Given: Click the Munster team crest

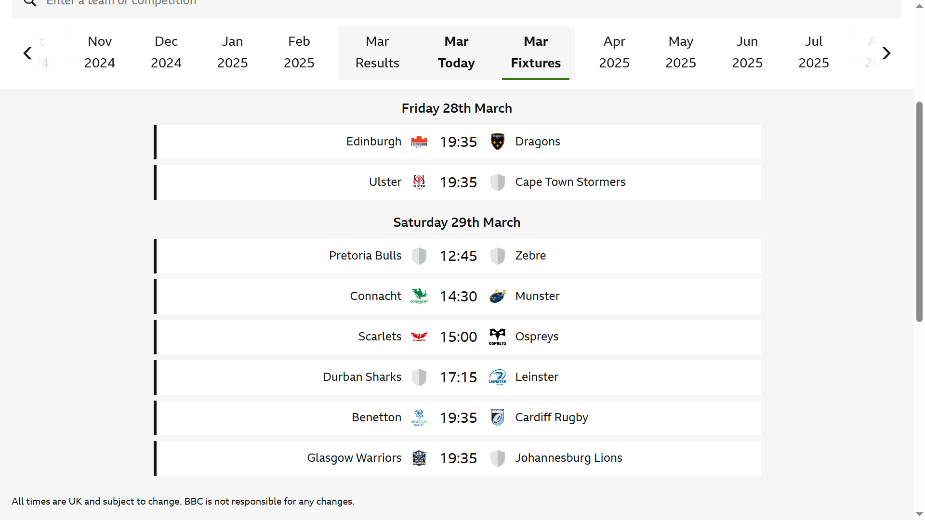Looking at the screenshot, I should [x=497, y=296].
